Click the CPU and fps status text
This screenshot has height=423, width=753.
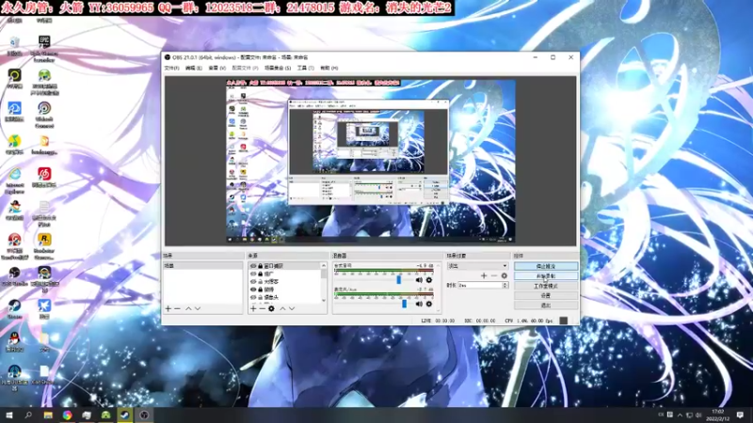point(529,321)
